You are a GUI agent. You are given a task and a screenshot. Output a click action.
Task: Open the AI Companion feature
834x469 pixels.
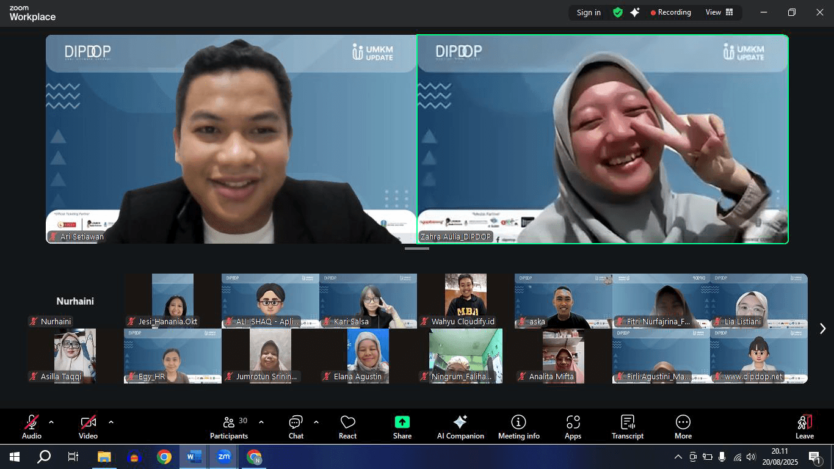(x=460, y=426)
